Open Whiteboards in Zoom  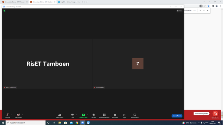point(134,116)
